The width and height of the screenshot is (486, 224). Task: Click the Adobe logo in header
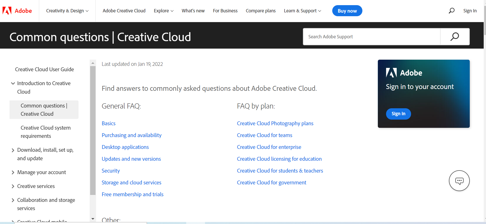coord(17,11)
